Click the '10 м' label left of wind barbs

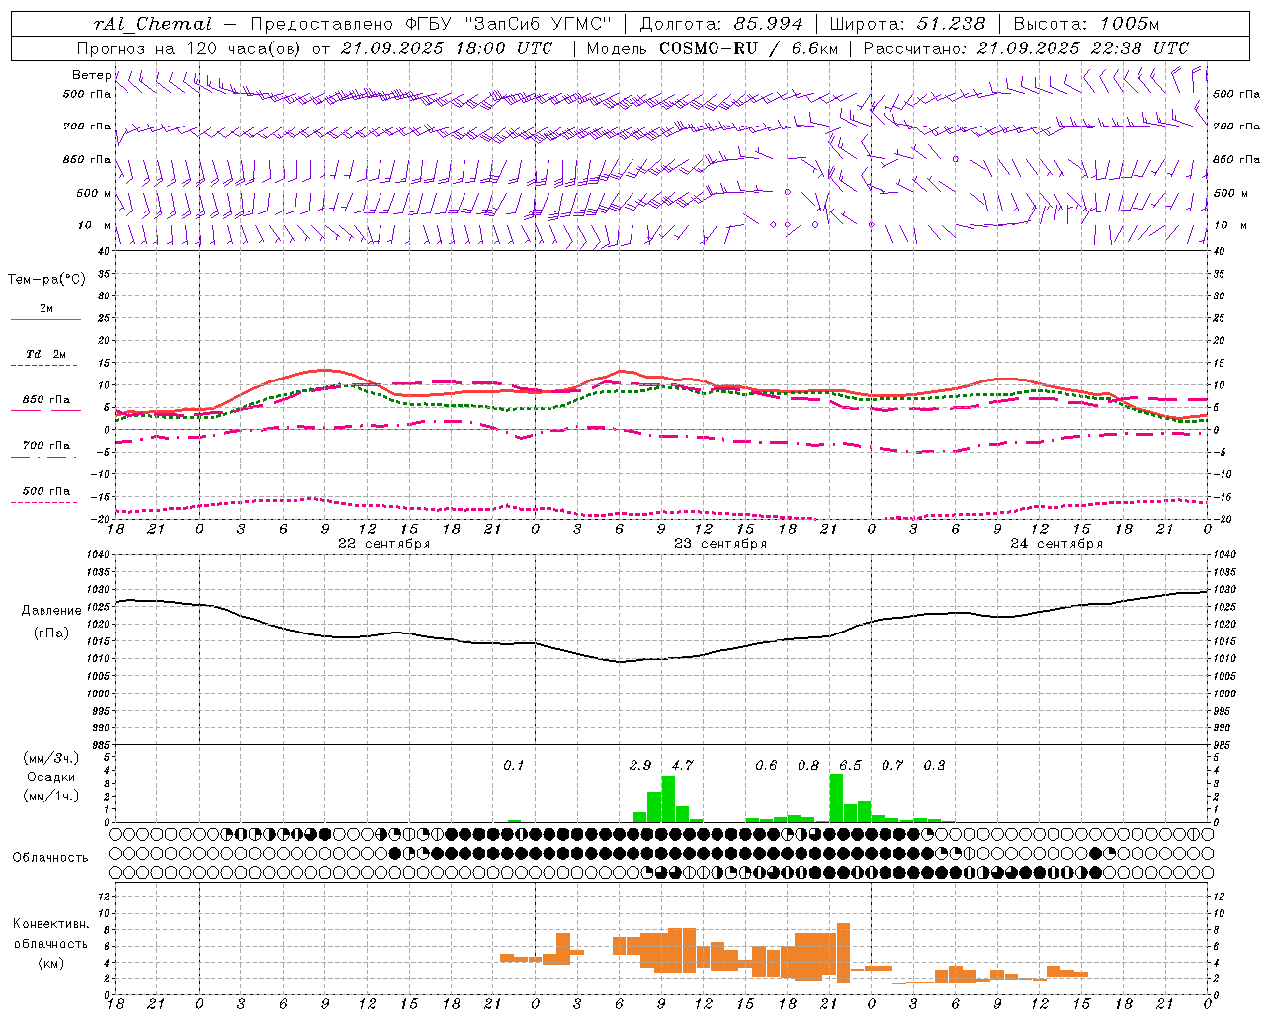(95, 225)
